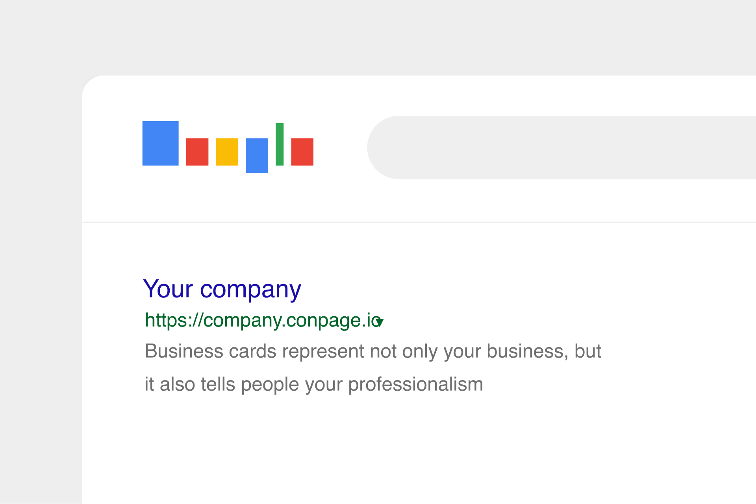756x504 pixels.
Task: Click the first red square in the logo
Action: pos(197,152)
